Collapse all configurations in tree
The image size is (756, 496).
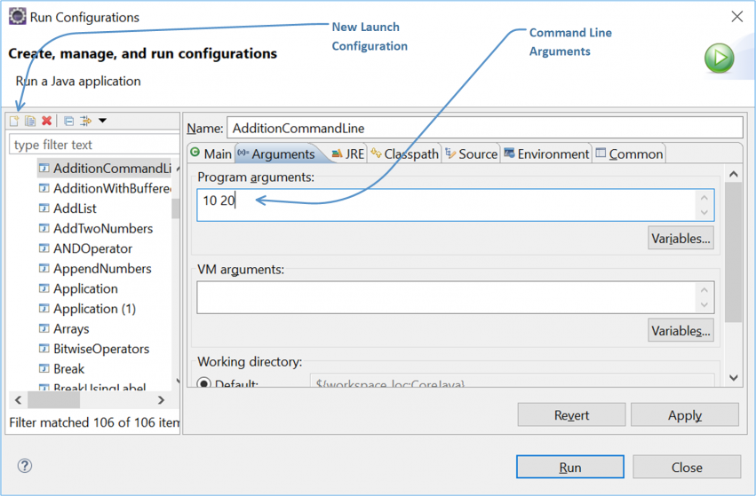coord(68,121)
